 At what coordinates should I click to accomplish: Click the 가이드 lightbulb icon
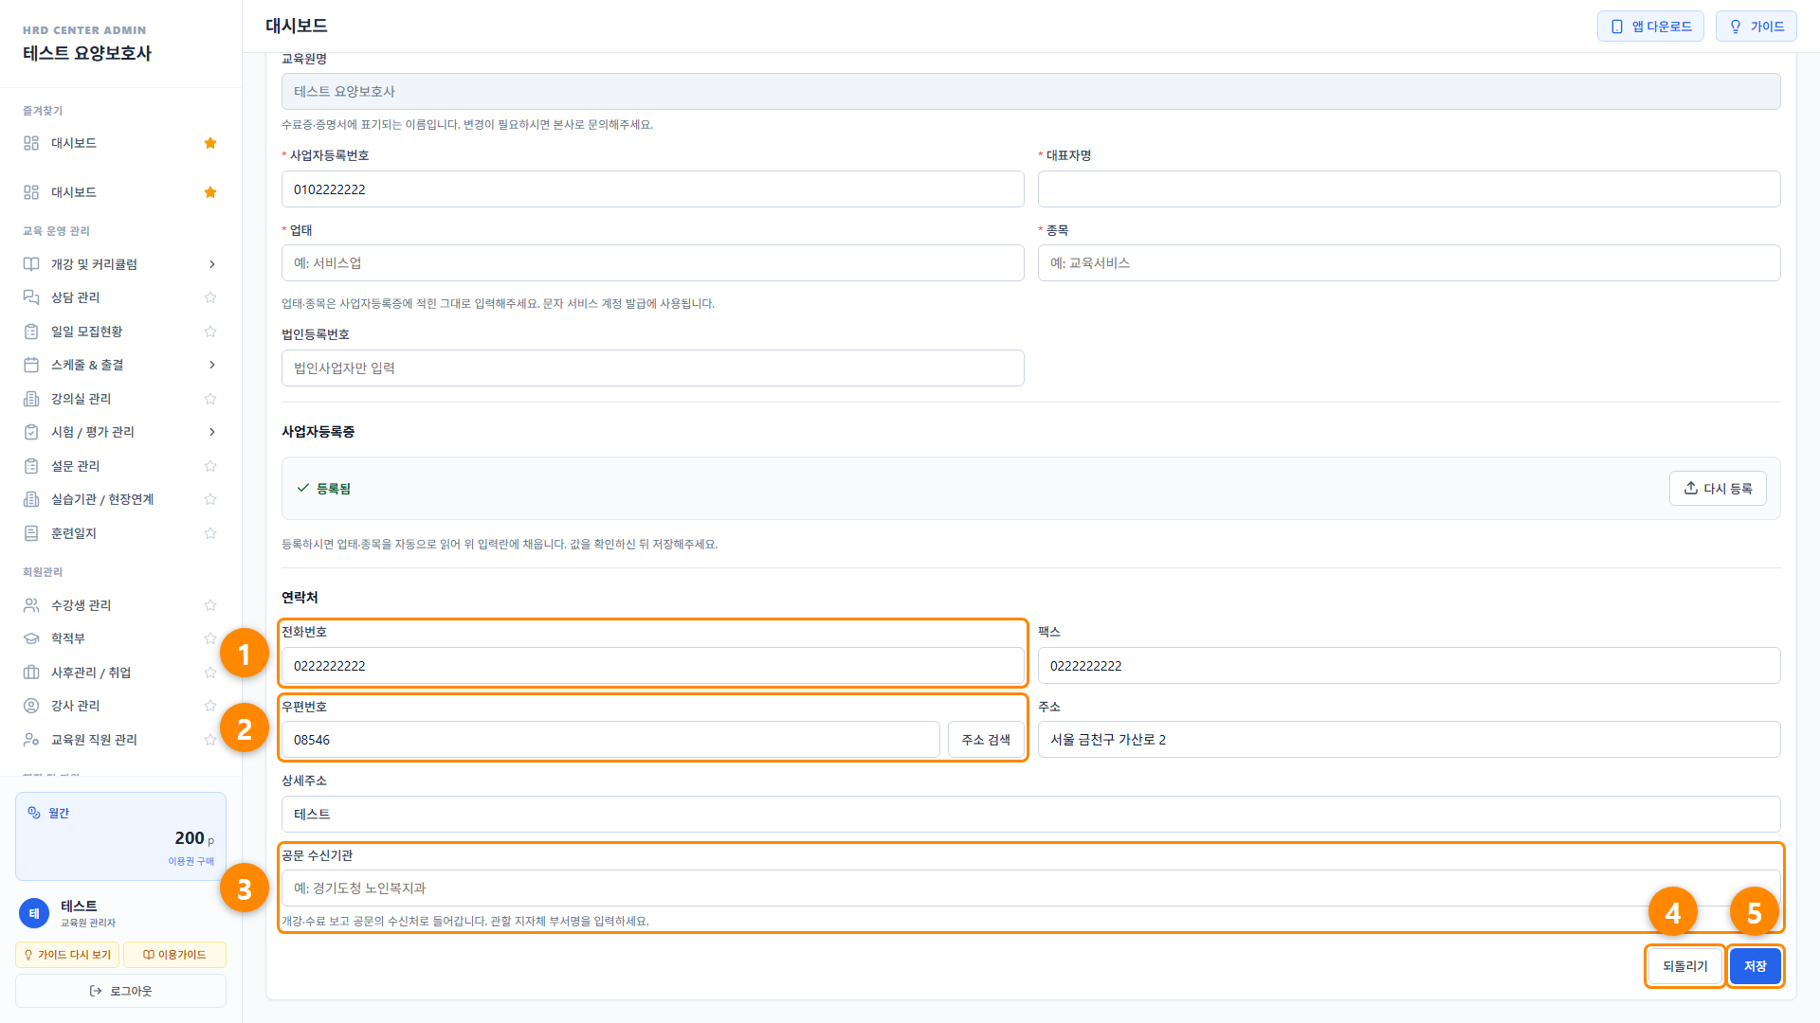tap(1736, 27)
